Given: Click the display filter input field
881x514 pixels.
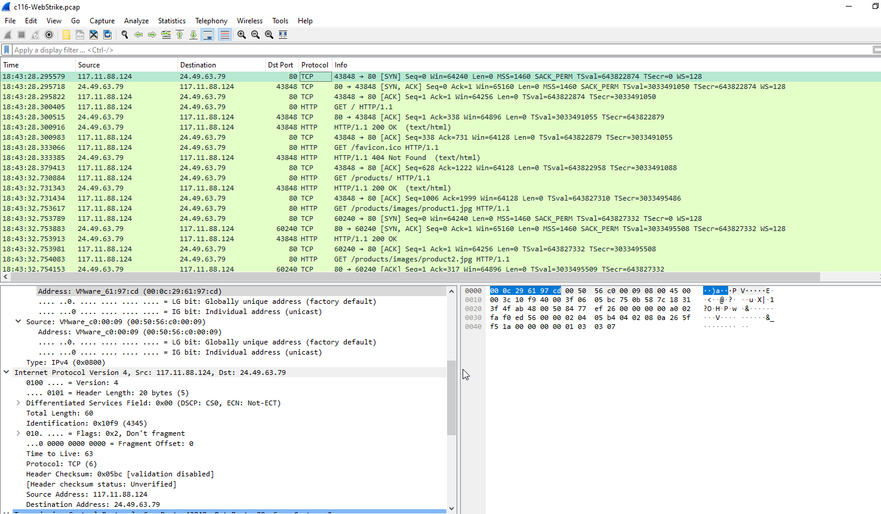Looking at the screenshot, I should [x=418, y=50].
